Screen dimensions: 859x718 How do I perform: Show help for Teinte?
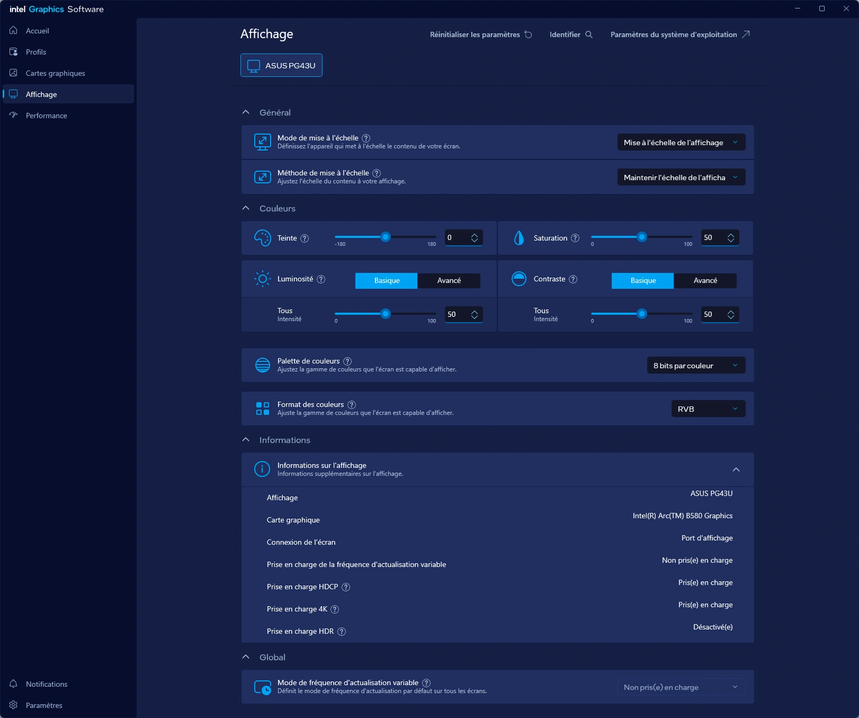tap(305, 238)
